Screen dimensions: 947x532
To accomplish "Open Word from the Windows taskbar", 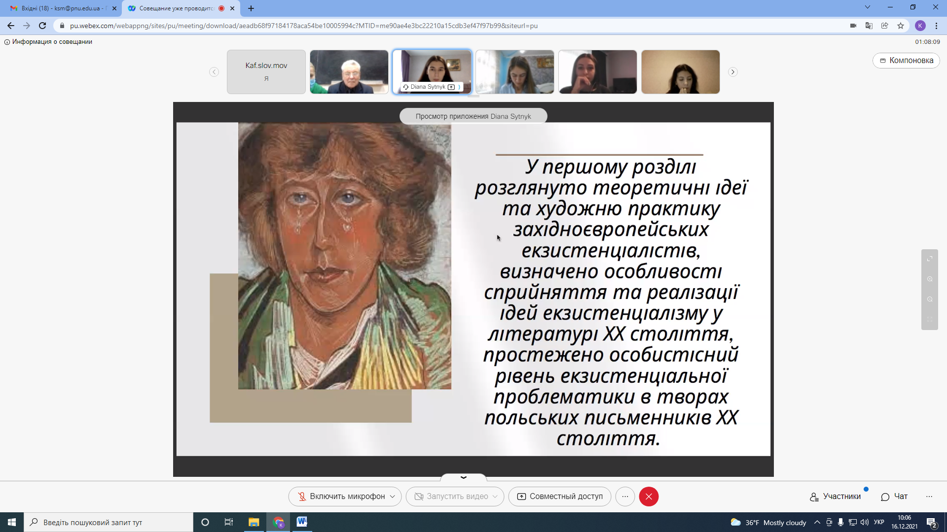I will click(302, 522).
